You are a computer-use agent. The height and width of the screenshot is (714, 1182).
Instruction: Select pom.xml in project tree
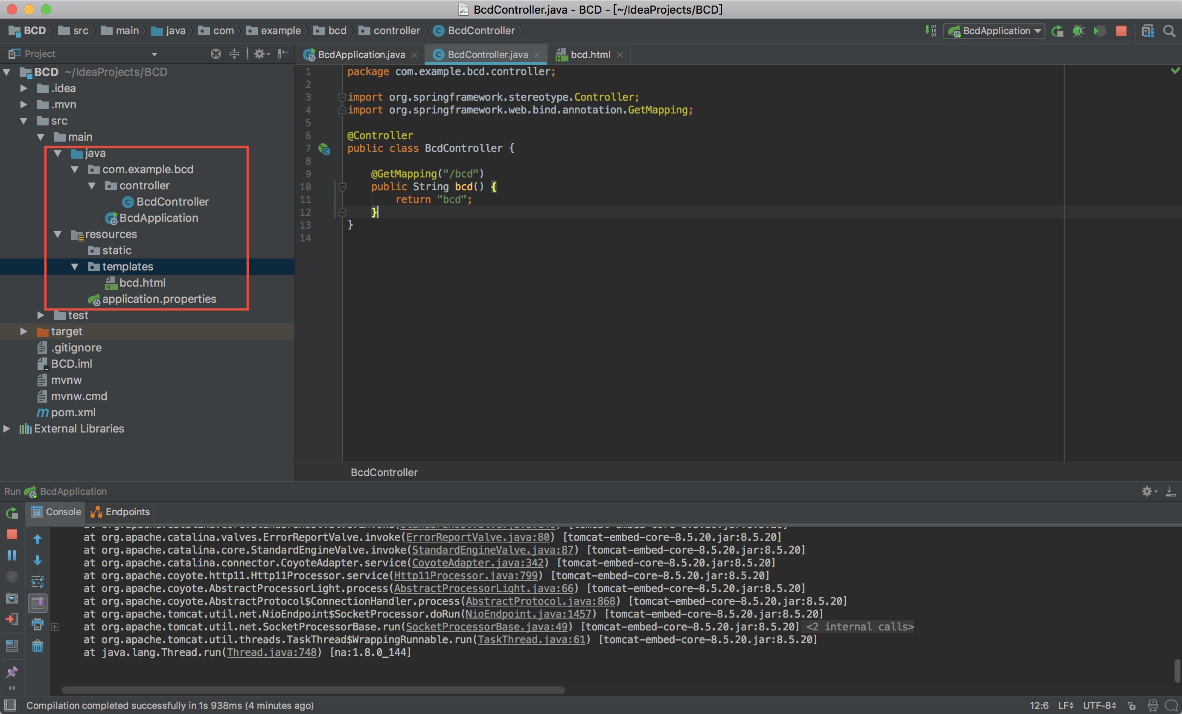click(73, 412)
